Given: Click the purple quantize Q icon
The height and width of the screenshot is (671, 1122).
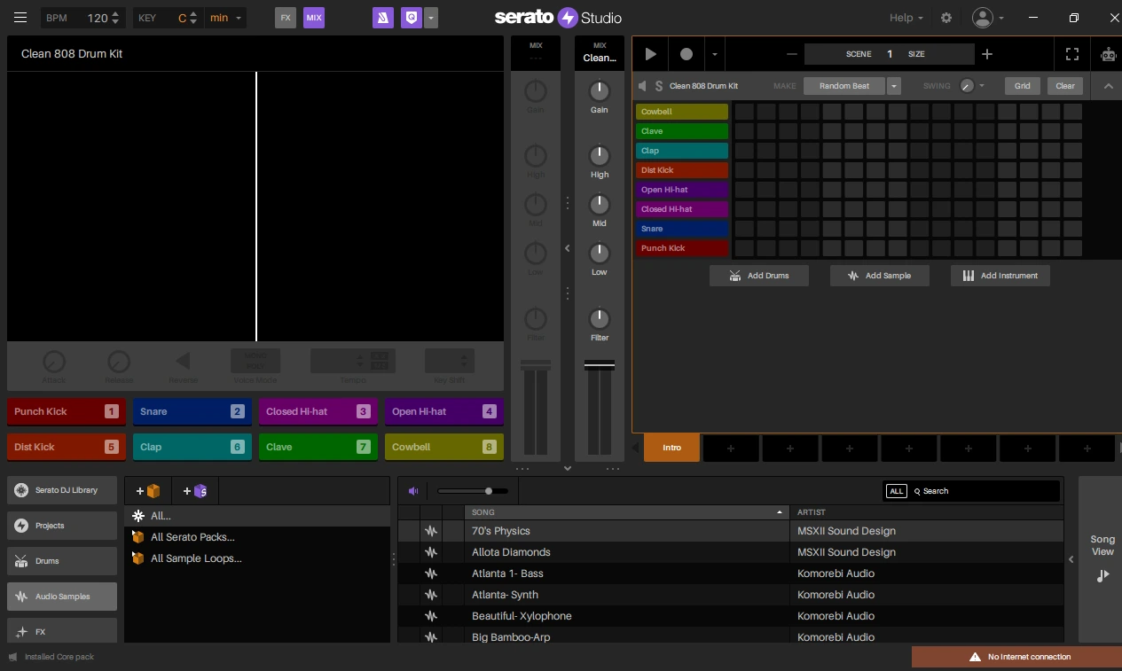Looking at the screenshot, I should (x=410, y=18).
